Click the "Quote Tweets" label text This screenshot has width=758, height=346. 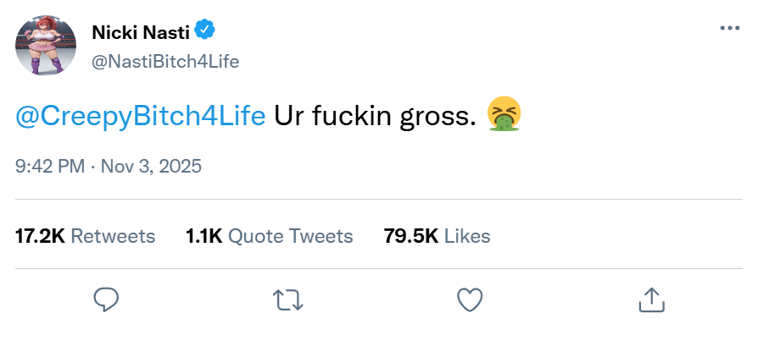[291, 236]
